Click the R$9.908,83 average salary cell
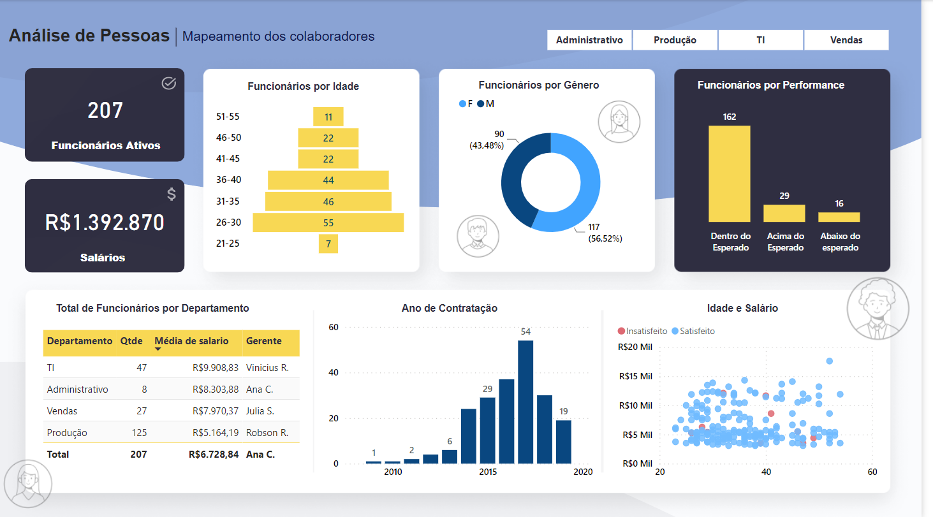The image size is (933, 517). coord(216,368)
